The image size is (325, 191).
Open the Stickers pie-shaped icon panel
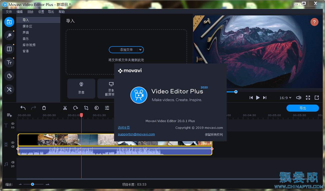pyautogui.click(x=9, y=76)
